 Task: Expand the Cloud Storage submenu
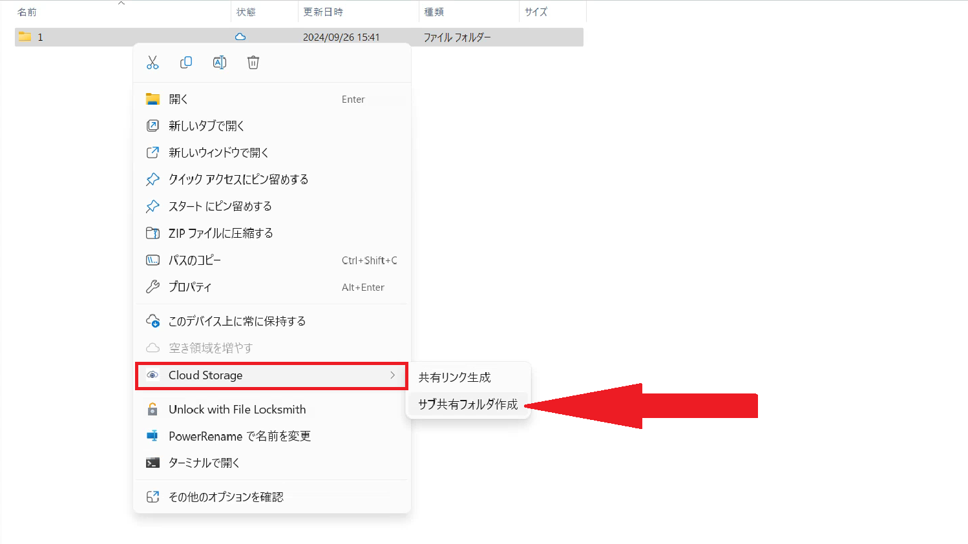(x=271, y=375)
